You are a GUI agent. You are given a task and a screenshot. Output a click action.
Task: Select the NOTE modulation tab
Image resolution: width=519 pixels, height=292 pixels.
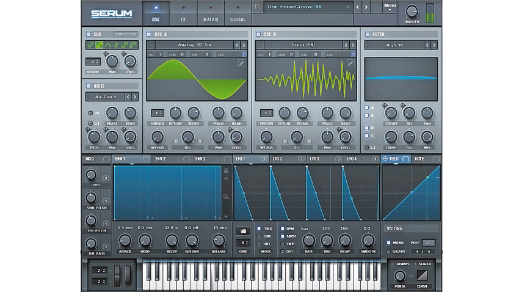427,159
